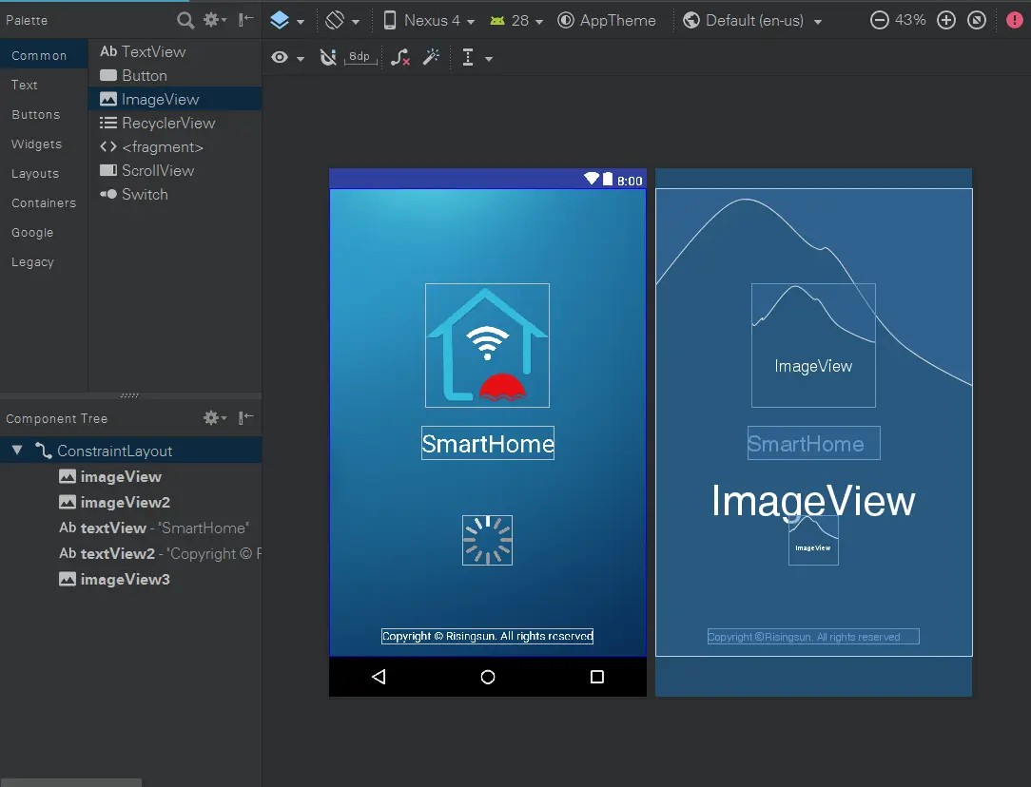This screenshot has height=787, width=1031.
Task: Grab the Palette/Component Tree splitter handle
Action: (130, 395)
